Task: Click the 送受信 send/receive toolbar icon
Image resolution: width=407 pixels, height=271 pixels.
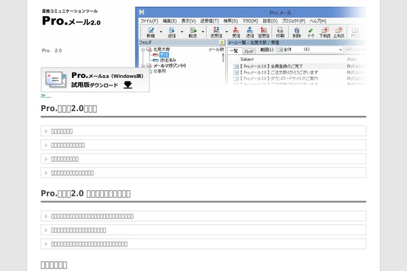Action: click(x=216, y=33)
